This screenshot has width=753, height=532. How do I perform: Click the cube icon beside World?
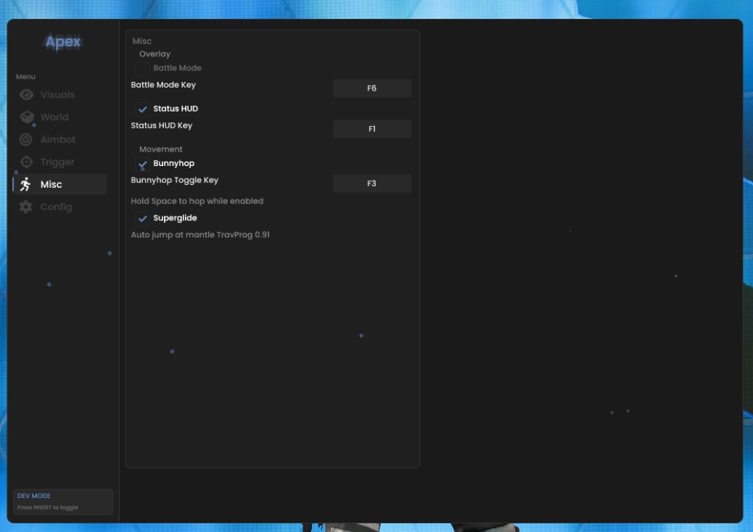tap(27, 117)
